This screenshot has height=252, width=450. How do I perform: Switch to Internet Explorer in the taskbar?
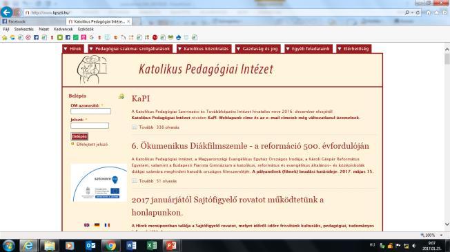28,246
